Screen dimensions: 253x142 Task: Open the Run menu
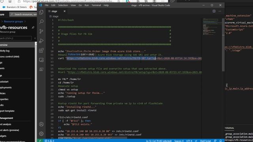coord(87,5)
